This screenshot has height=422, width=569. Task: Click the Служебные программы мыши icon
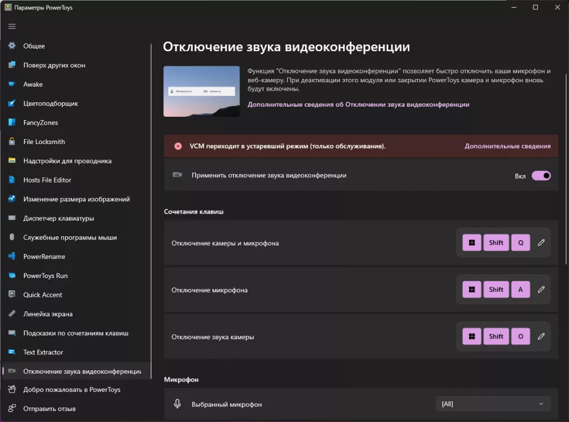click(12, 237)
